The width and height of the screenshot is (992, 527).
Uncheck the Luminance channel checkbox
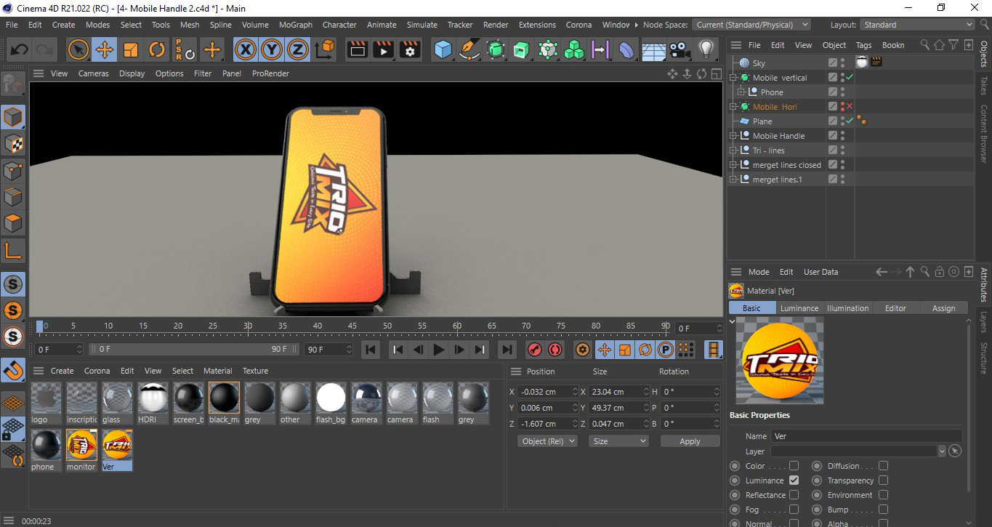(x=794, y=480)
